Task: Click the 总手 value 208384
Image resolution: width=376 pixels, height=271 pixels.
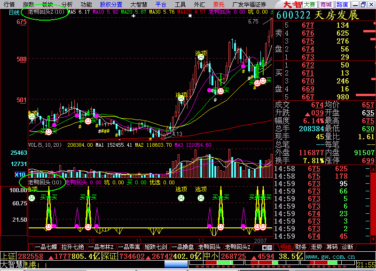Action: [x=312, y=128]
